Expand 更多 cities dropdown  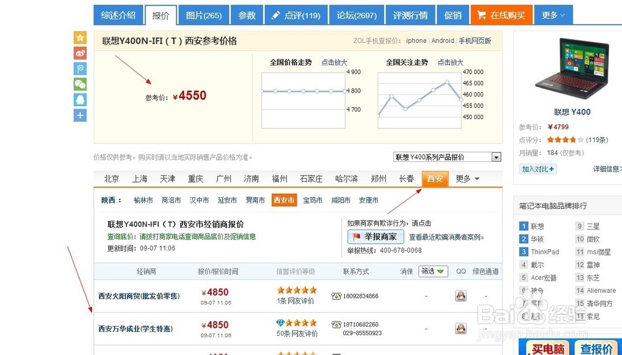(467, 179)
